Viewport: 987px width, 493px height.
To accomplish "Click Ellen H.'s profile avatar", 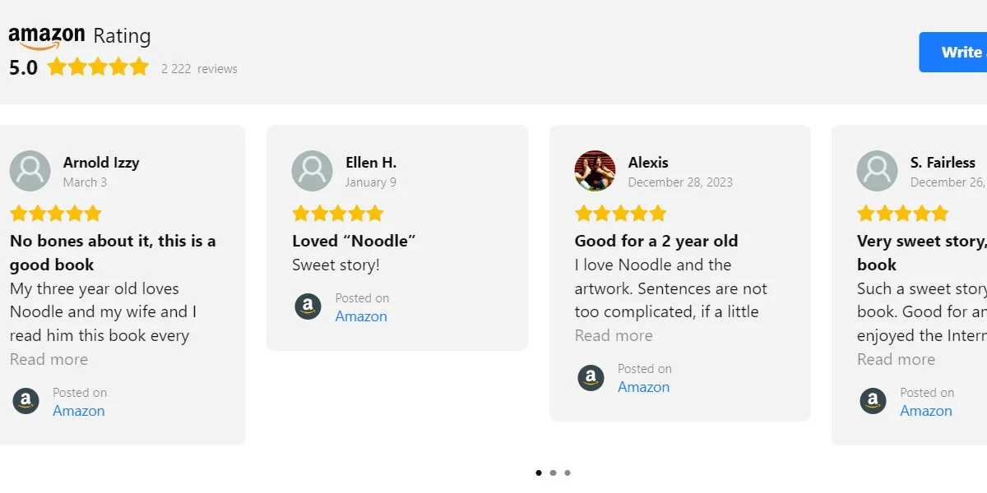I will coord(313,171).
